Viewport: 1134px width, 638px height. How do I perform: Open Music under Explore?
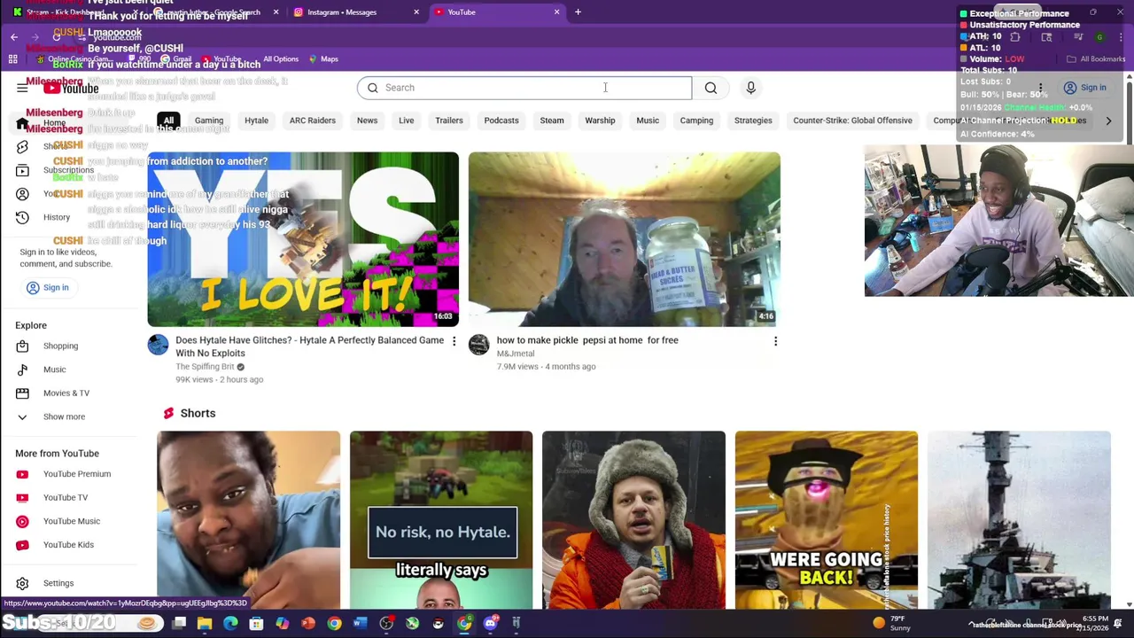click(54, 370)
